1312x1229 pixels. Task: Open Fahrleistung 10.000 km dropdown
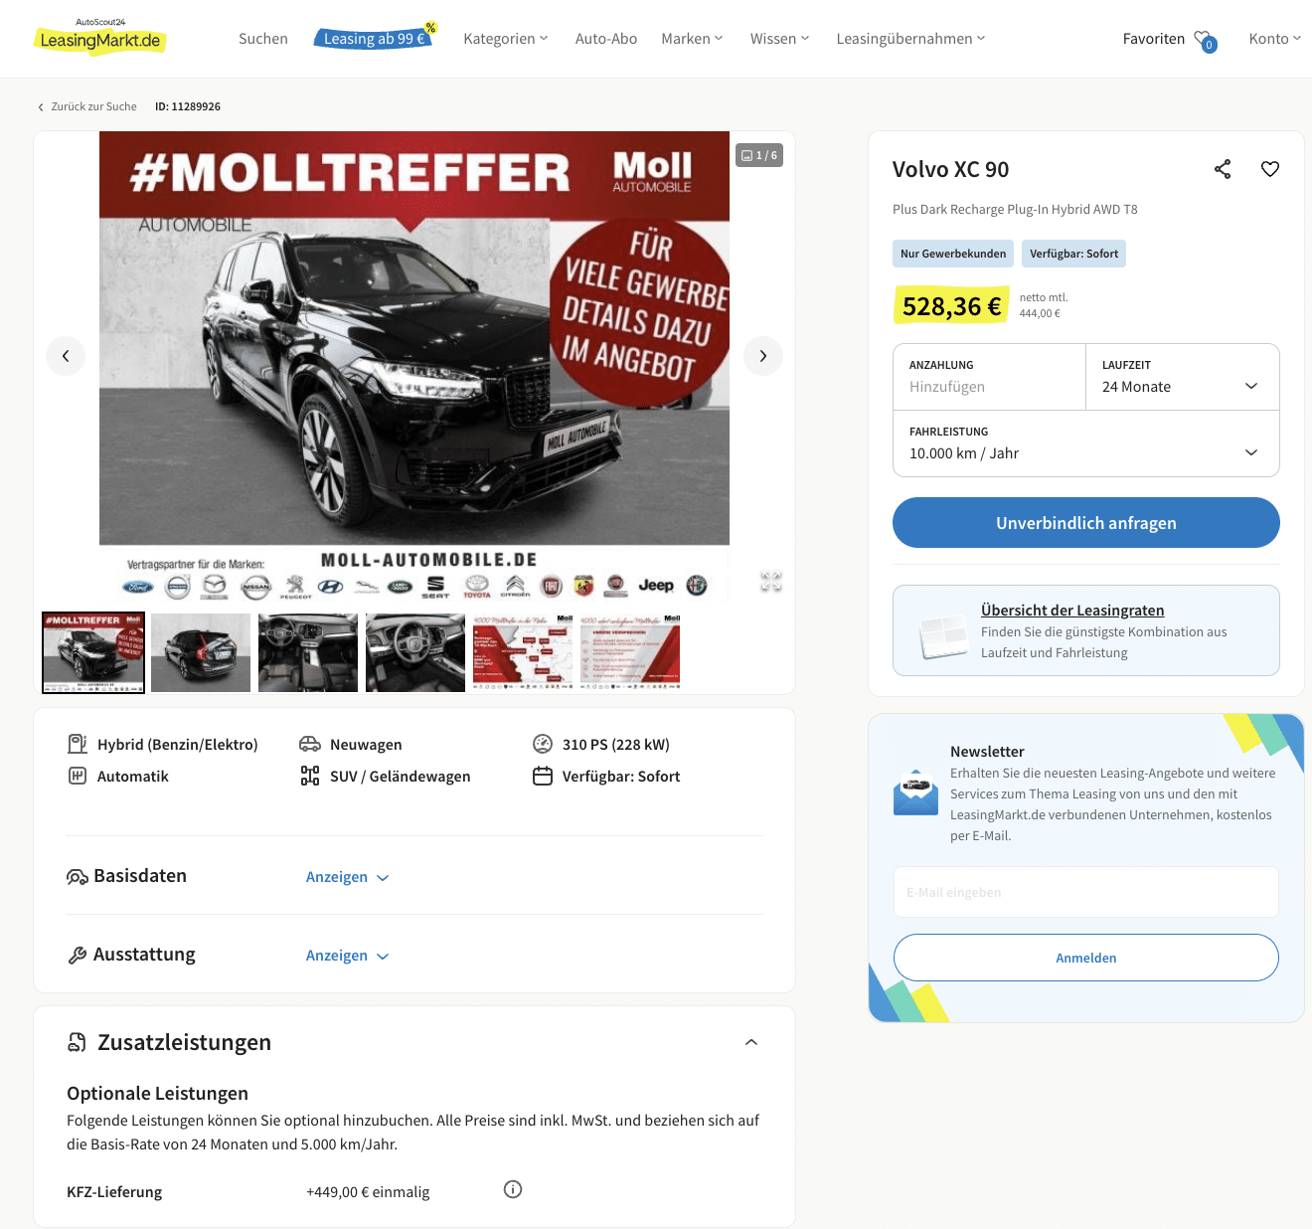[1085, 443]
